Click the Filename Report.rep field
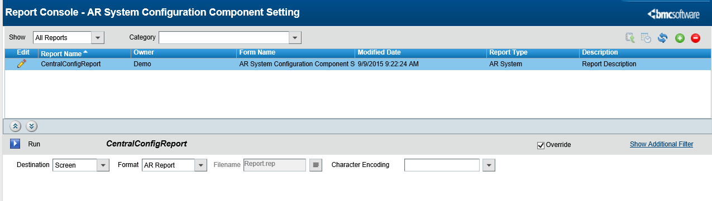Screen dimensions: 712x201 (275, 165)
